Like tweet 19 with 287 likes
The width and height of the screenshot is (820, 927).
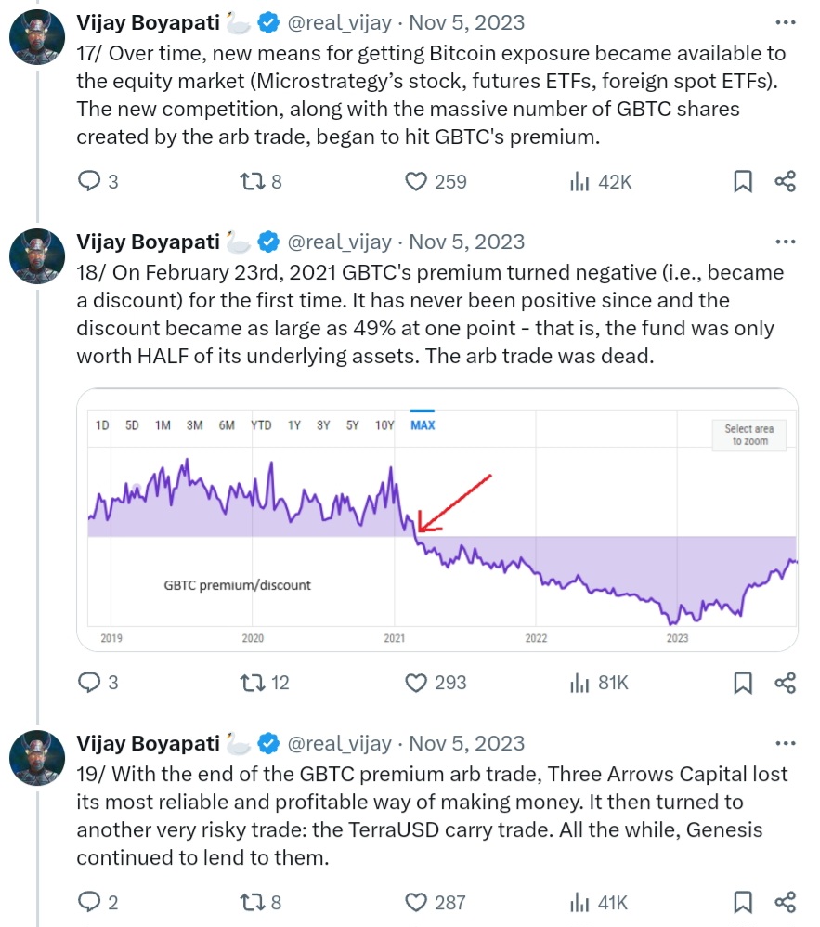pyautogui.click(x=416, y=902)
